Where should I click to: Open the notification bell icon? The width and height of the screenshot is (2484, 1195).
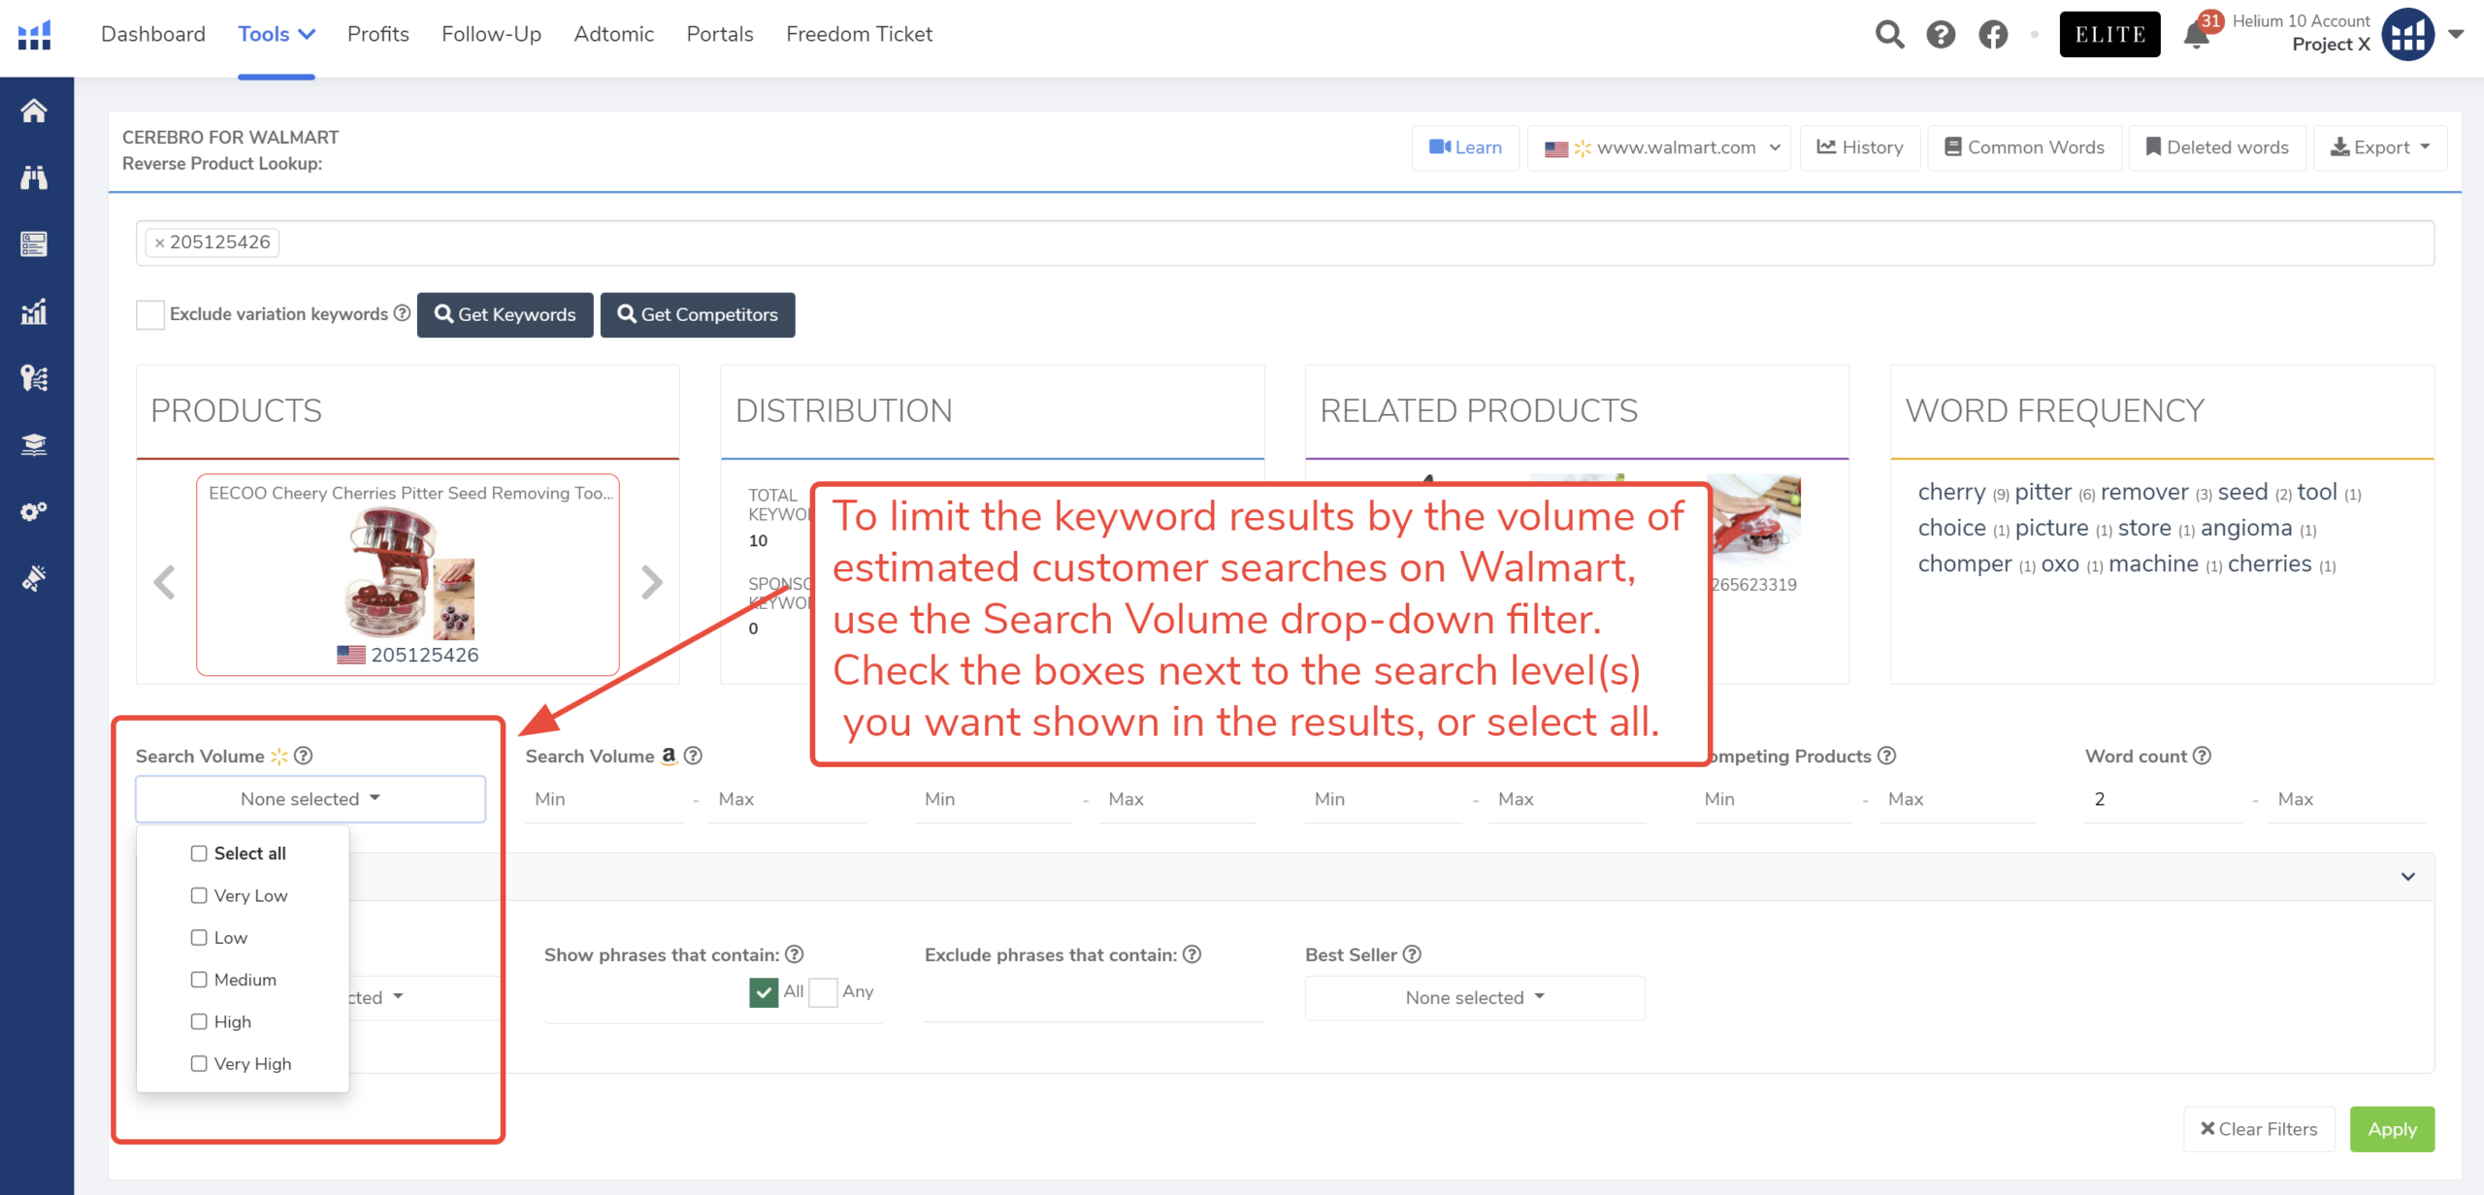(2196, 36)
